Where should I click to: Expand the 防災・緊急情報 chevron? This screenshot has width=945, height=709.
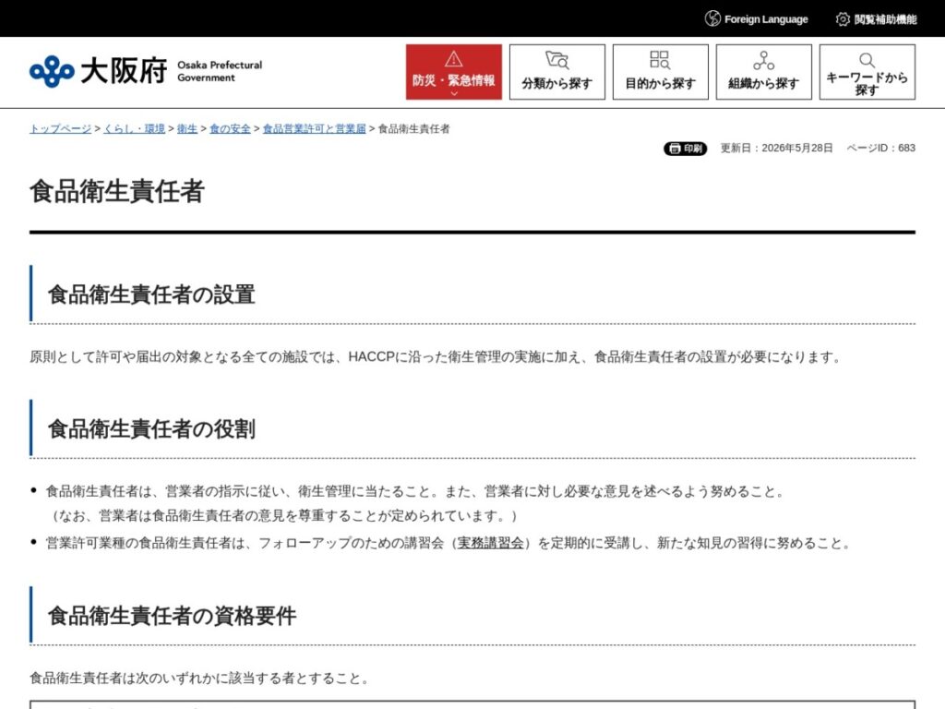(454, 93)
